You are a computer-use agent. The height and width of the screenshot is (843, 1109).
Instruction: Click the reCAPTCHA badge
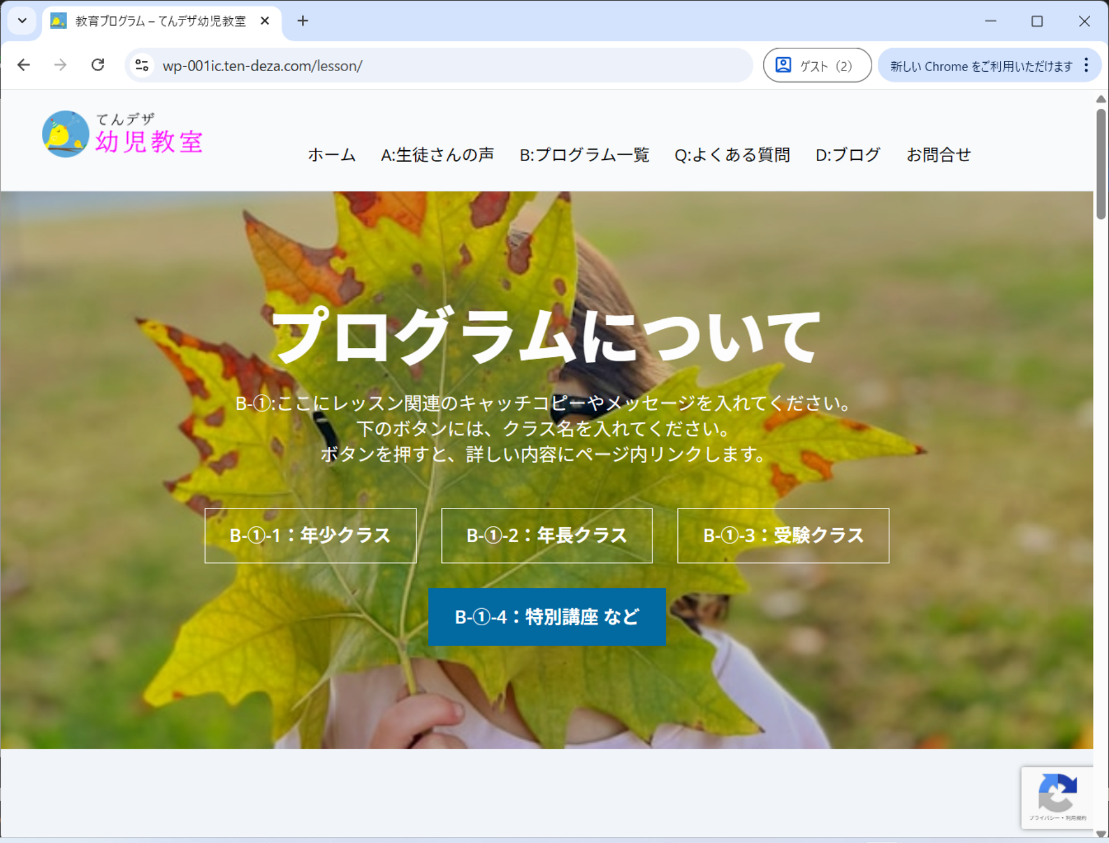pos(1057,797)
